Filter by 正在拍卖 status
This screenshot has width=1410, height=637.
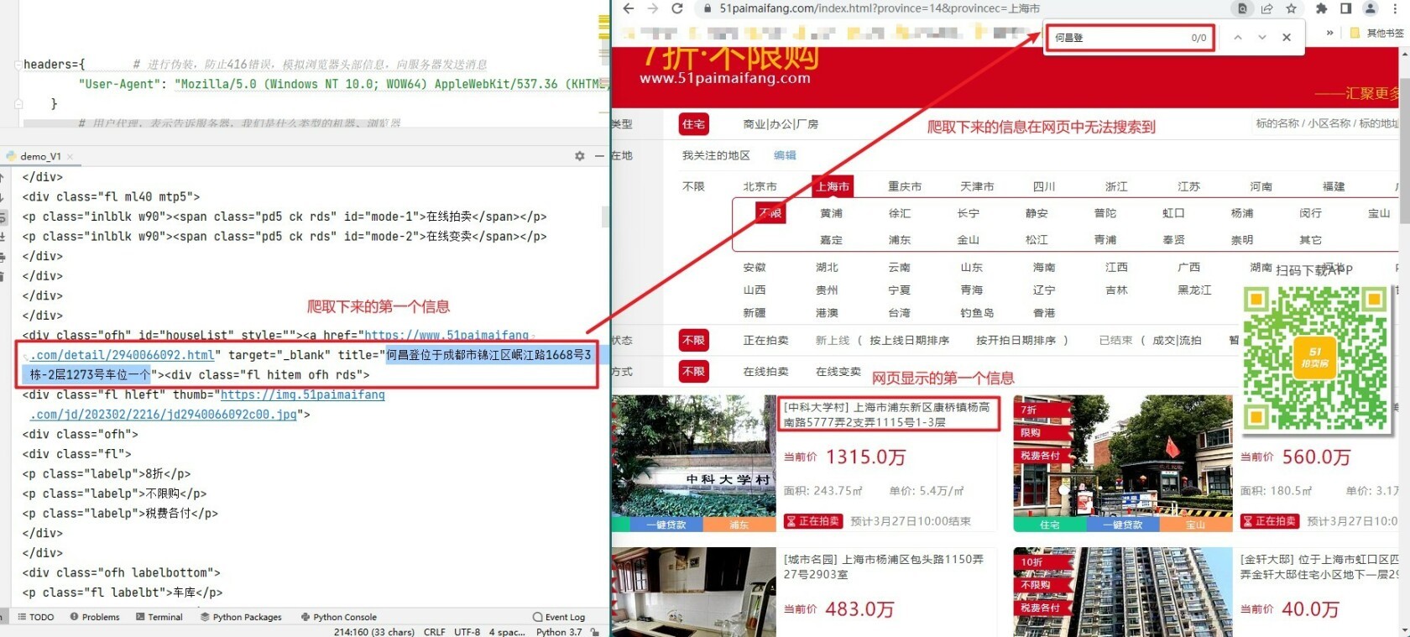[765, 340]
